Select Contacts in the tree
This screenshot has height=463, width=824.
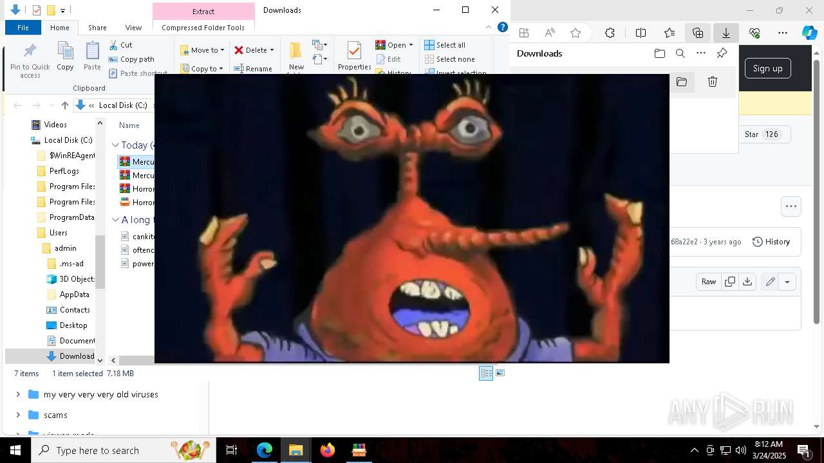pyautogui.click(x=75, y=310)
